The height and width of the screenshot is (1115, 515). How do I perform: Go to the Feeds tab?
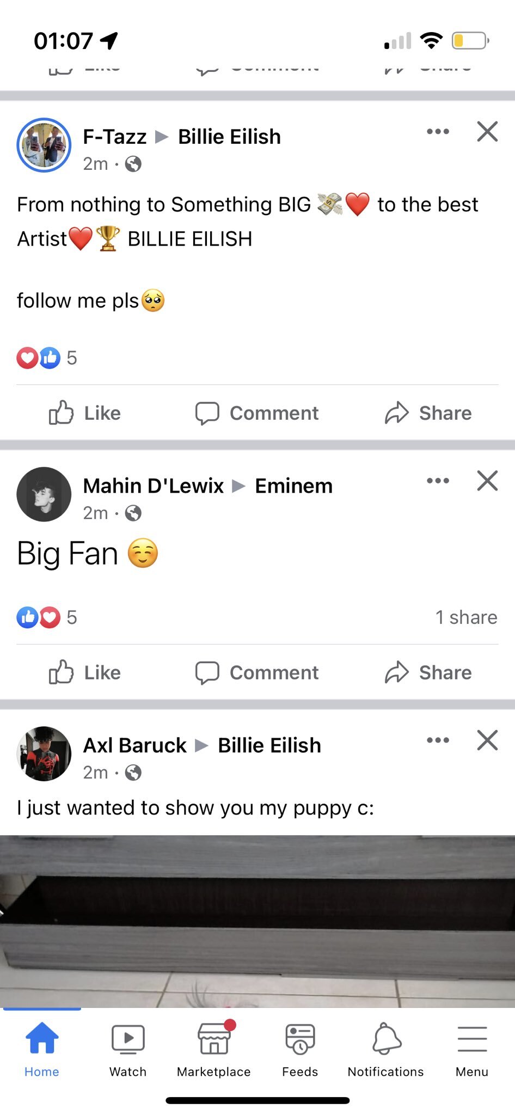point(300,1049)
